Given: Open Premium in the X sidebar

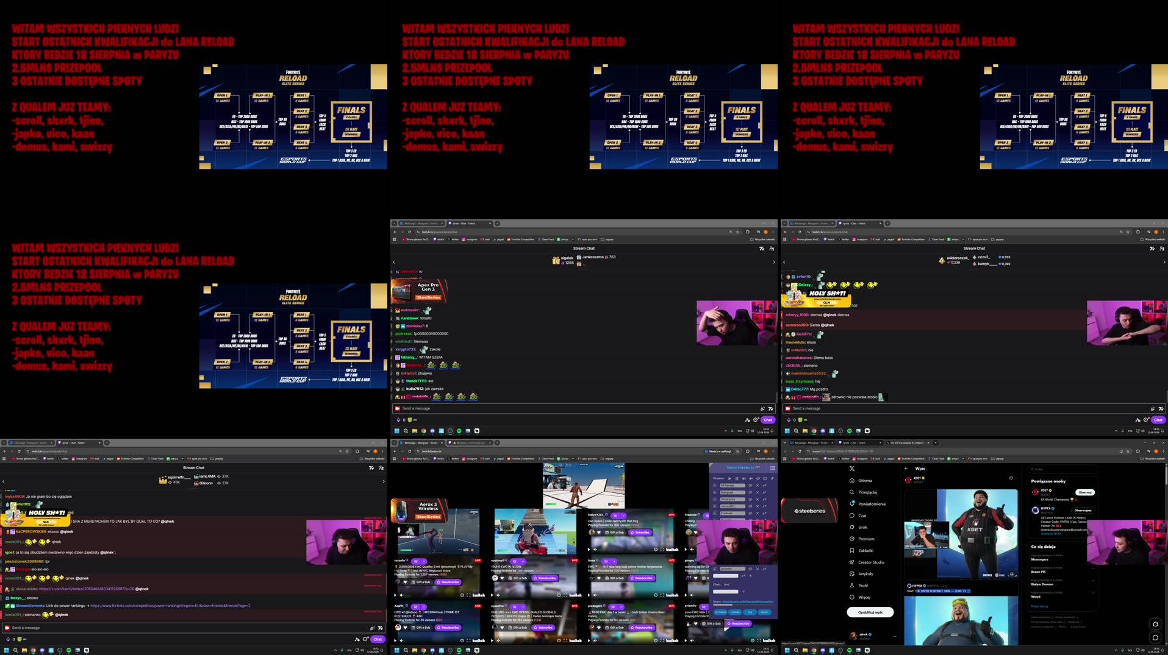Looking at the screenshot, I should [862, 539].
